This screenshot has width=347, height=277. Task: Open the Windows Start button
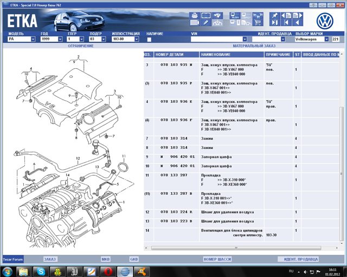point(7,272)
